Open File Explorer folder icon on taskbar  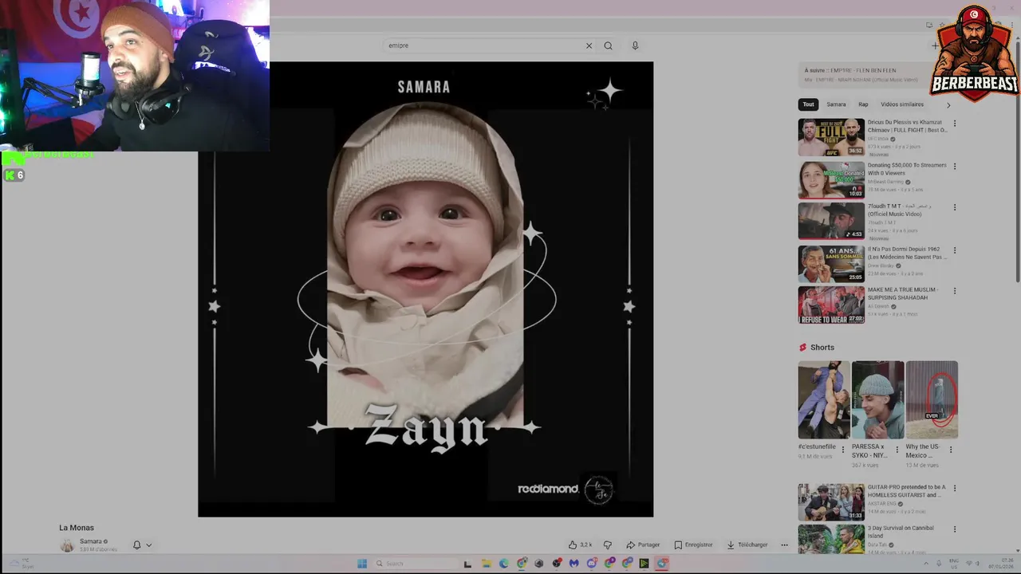point(486,564)
